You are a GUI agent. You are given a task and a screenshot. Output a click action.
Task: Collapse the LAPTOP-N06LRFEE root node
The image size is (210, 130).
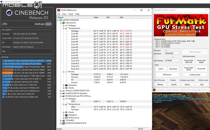[x=58, y=20]
